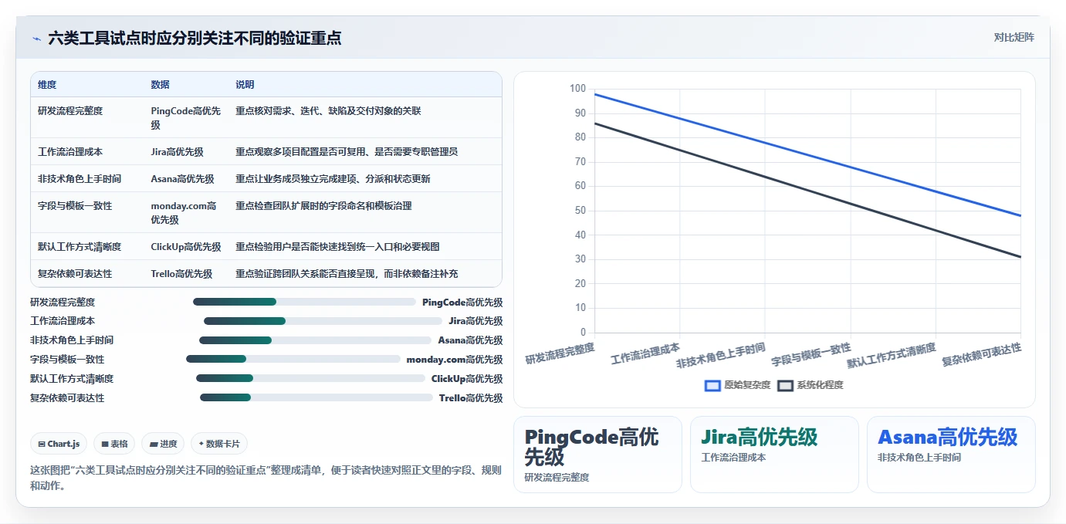Click the 研发流程完整度 progress bar
This screenshot has height=524, width=1066.
click(x=304, y=302)
